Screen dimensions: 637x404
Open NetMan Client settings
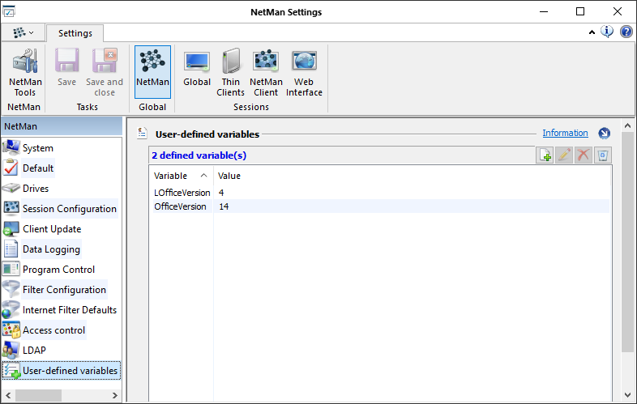[266, 72]
